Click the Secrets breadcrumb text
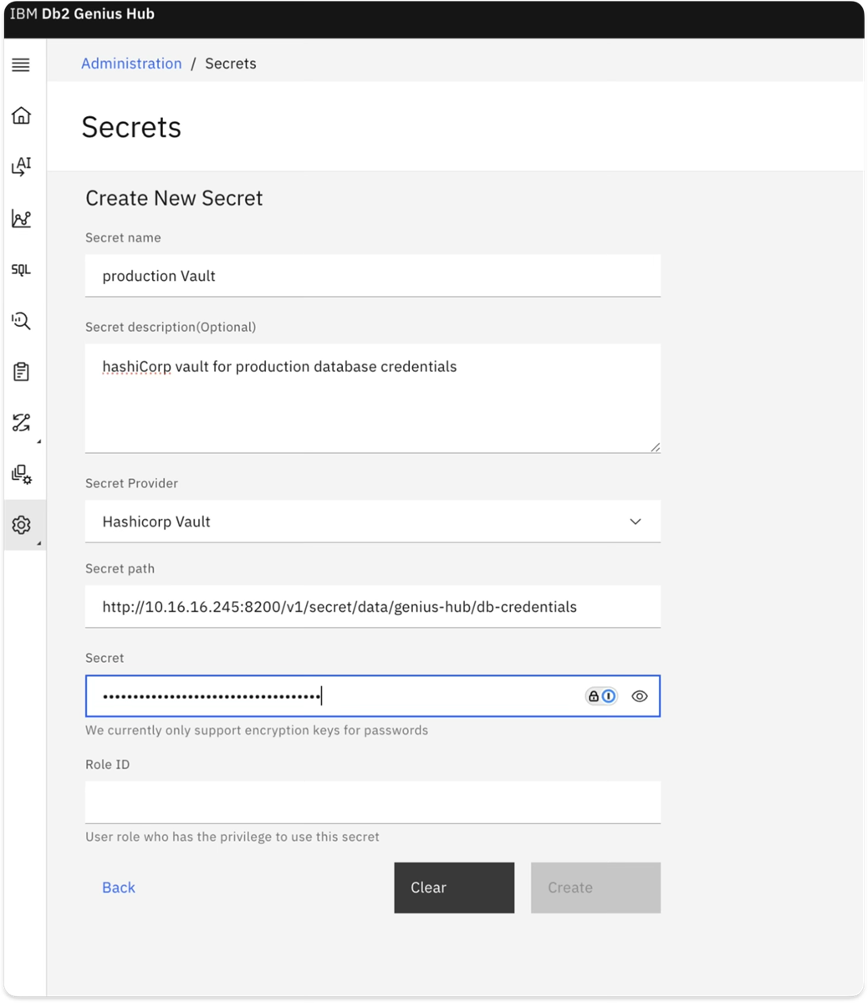Image resolution: width=868 pixels, height=1003 pixels. coord(231,64)
